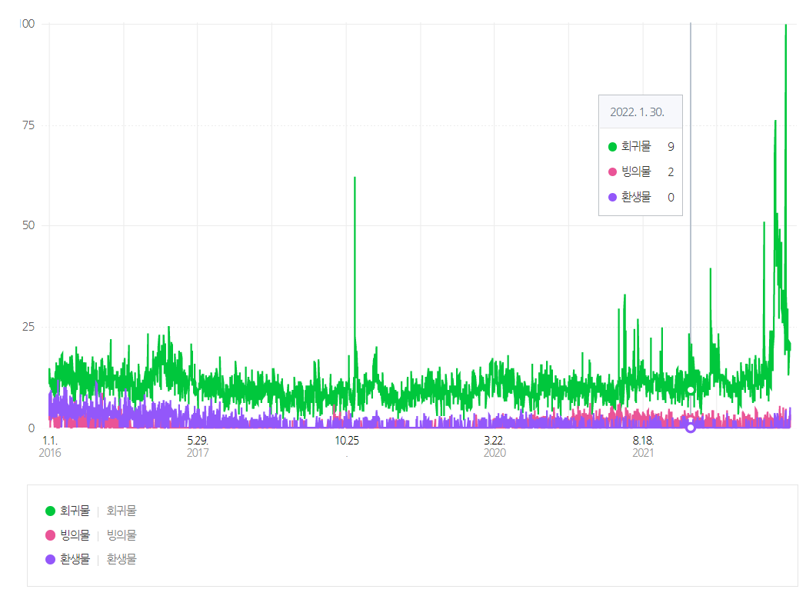
Task: Click the bold 회귀물 legend label
Action: (75, 511)
